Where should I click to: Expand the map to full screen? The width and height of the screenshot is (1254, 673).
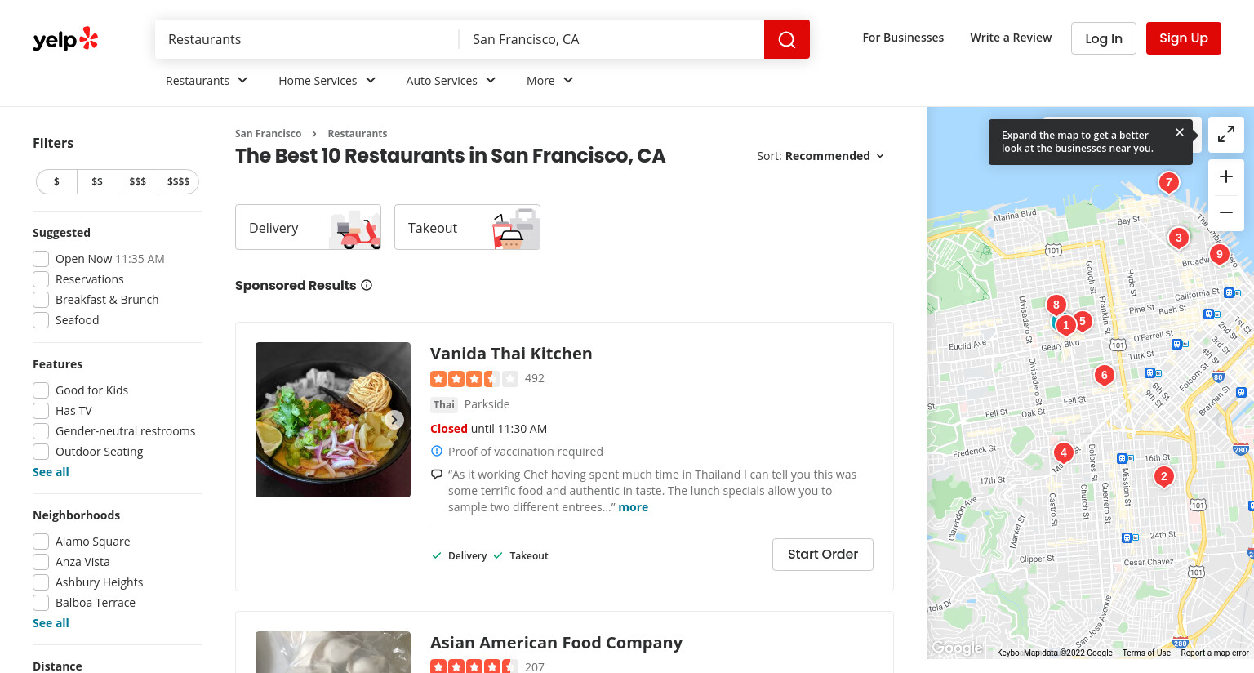pyautogui.click(x=1225, y=135)
